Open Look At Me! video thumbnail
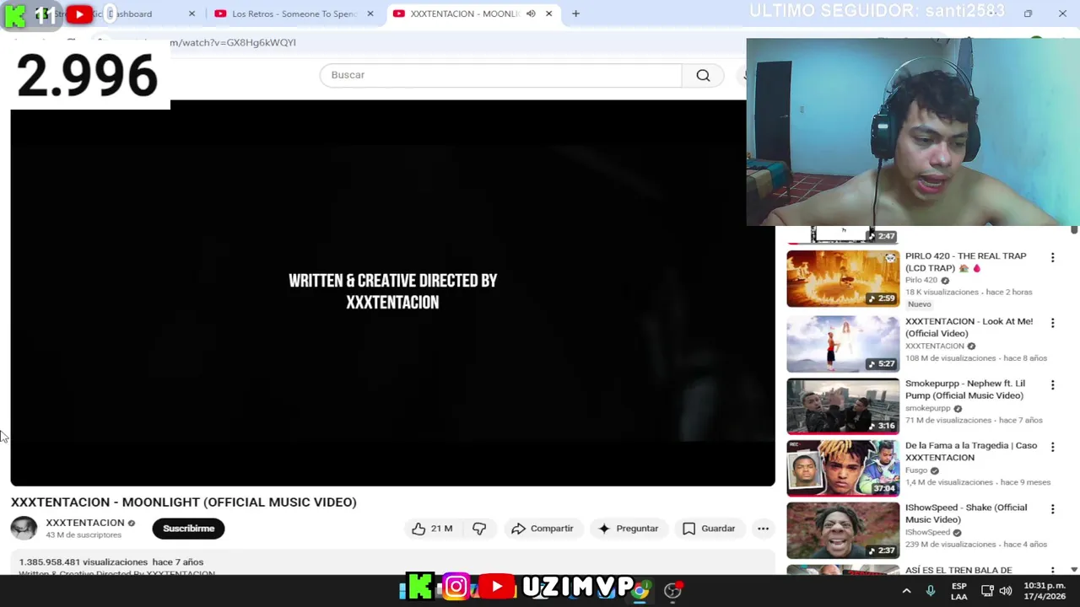Image resolution: width=1080 pixels, height=607 pixels. 843,344
